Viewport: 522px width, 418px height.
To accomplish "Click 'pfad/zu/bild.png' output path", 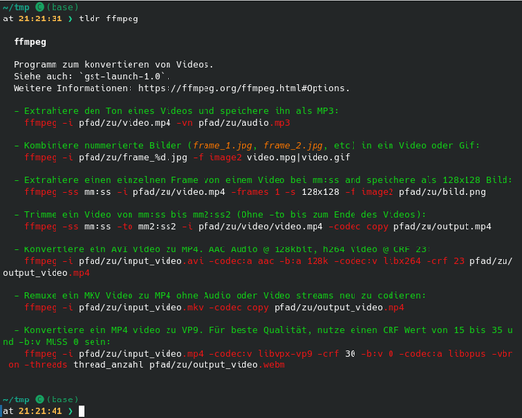I will [442, 192].
